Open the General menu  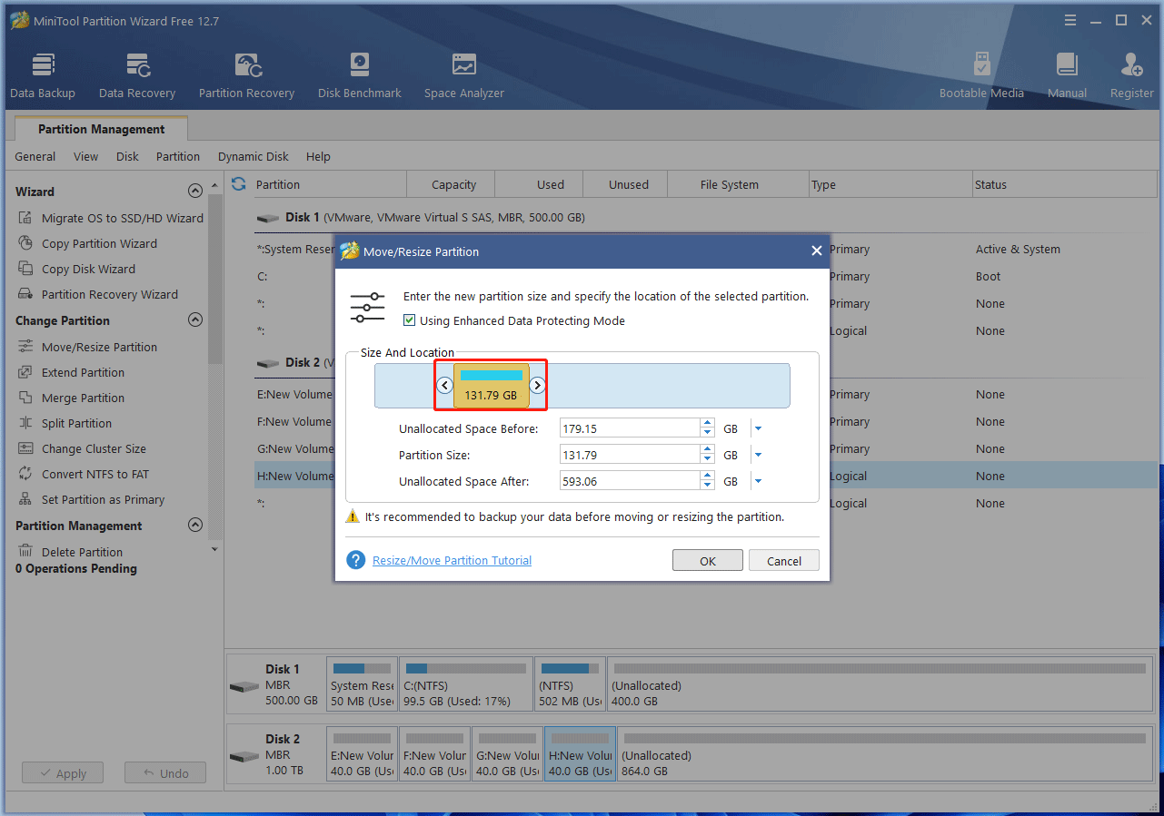point(35,156)
